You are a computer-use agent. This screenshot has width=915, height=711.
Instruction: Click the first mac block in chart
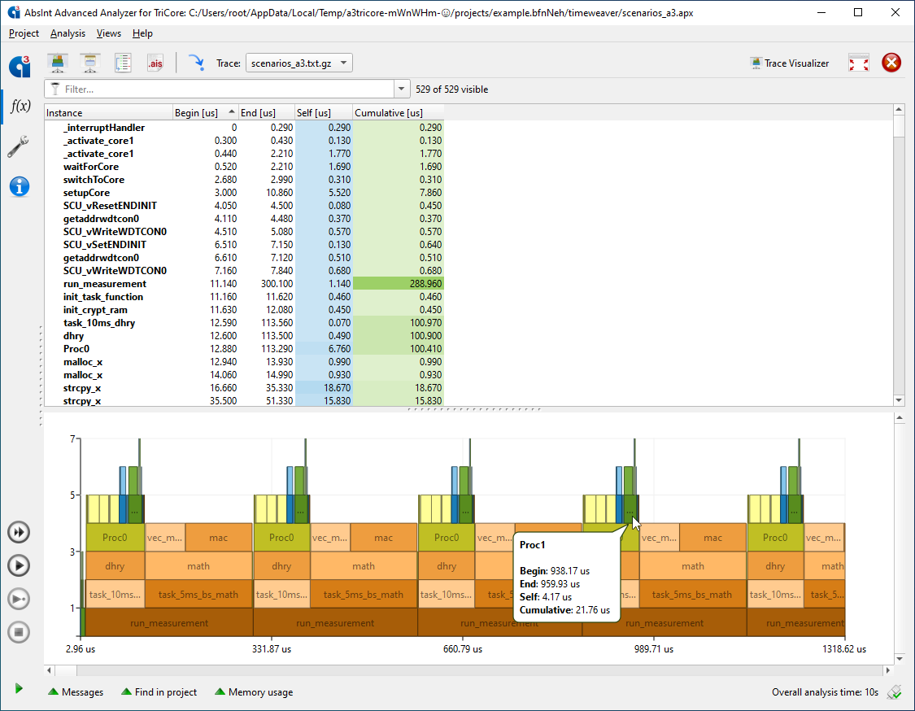pyautogui.click(x=218, y=538)
